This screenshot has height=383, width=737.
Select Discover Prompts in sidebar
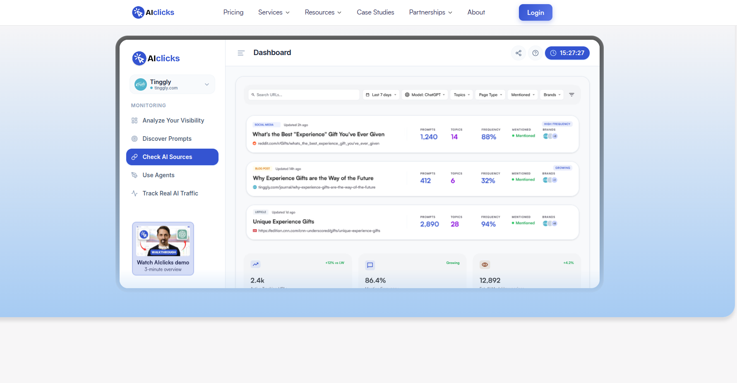click(172, 139)
